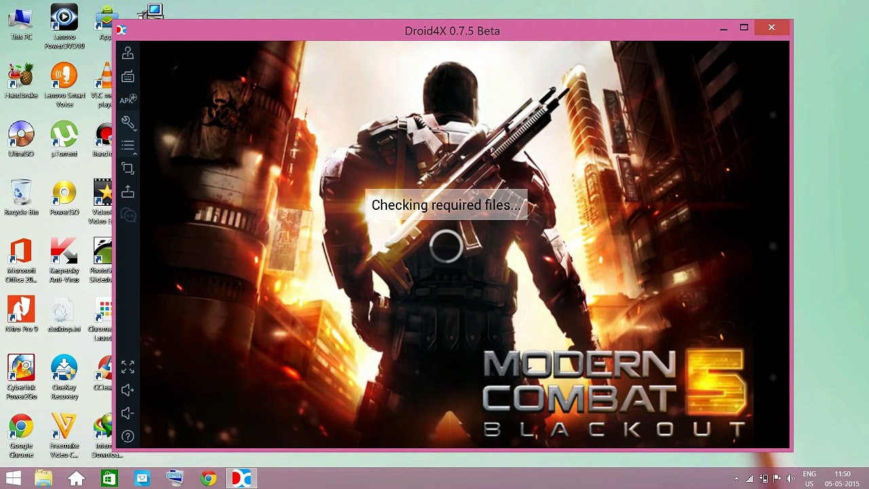This screenshot has height=489, width=869.
Task: Click the loading spinner circle
Action: (x=445, y=246)
